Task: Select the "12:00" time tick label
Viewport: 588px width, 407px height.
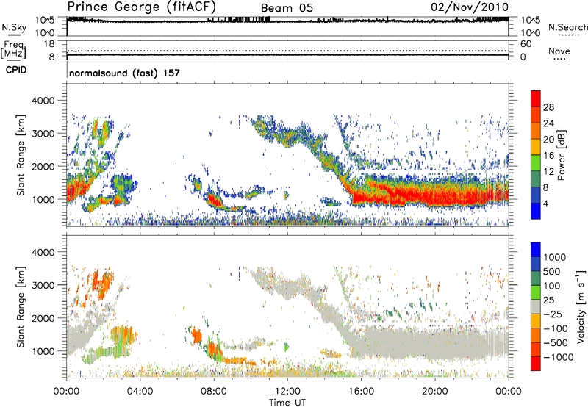Action: point(287,392)
